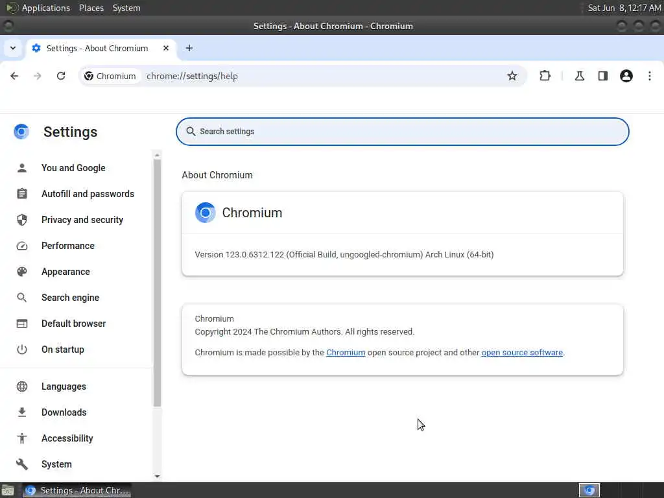Open the profile avatar menu

click(626, 76)
